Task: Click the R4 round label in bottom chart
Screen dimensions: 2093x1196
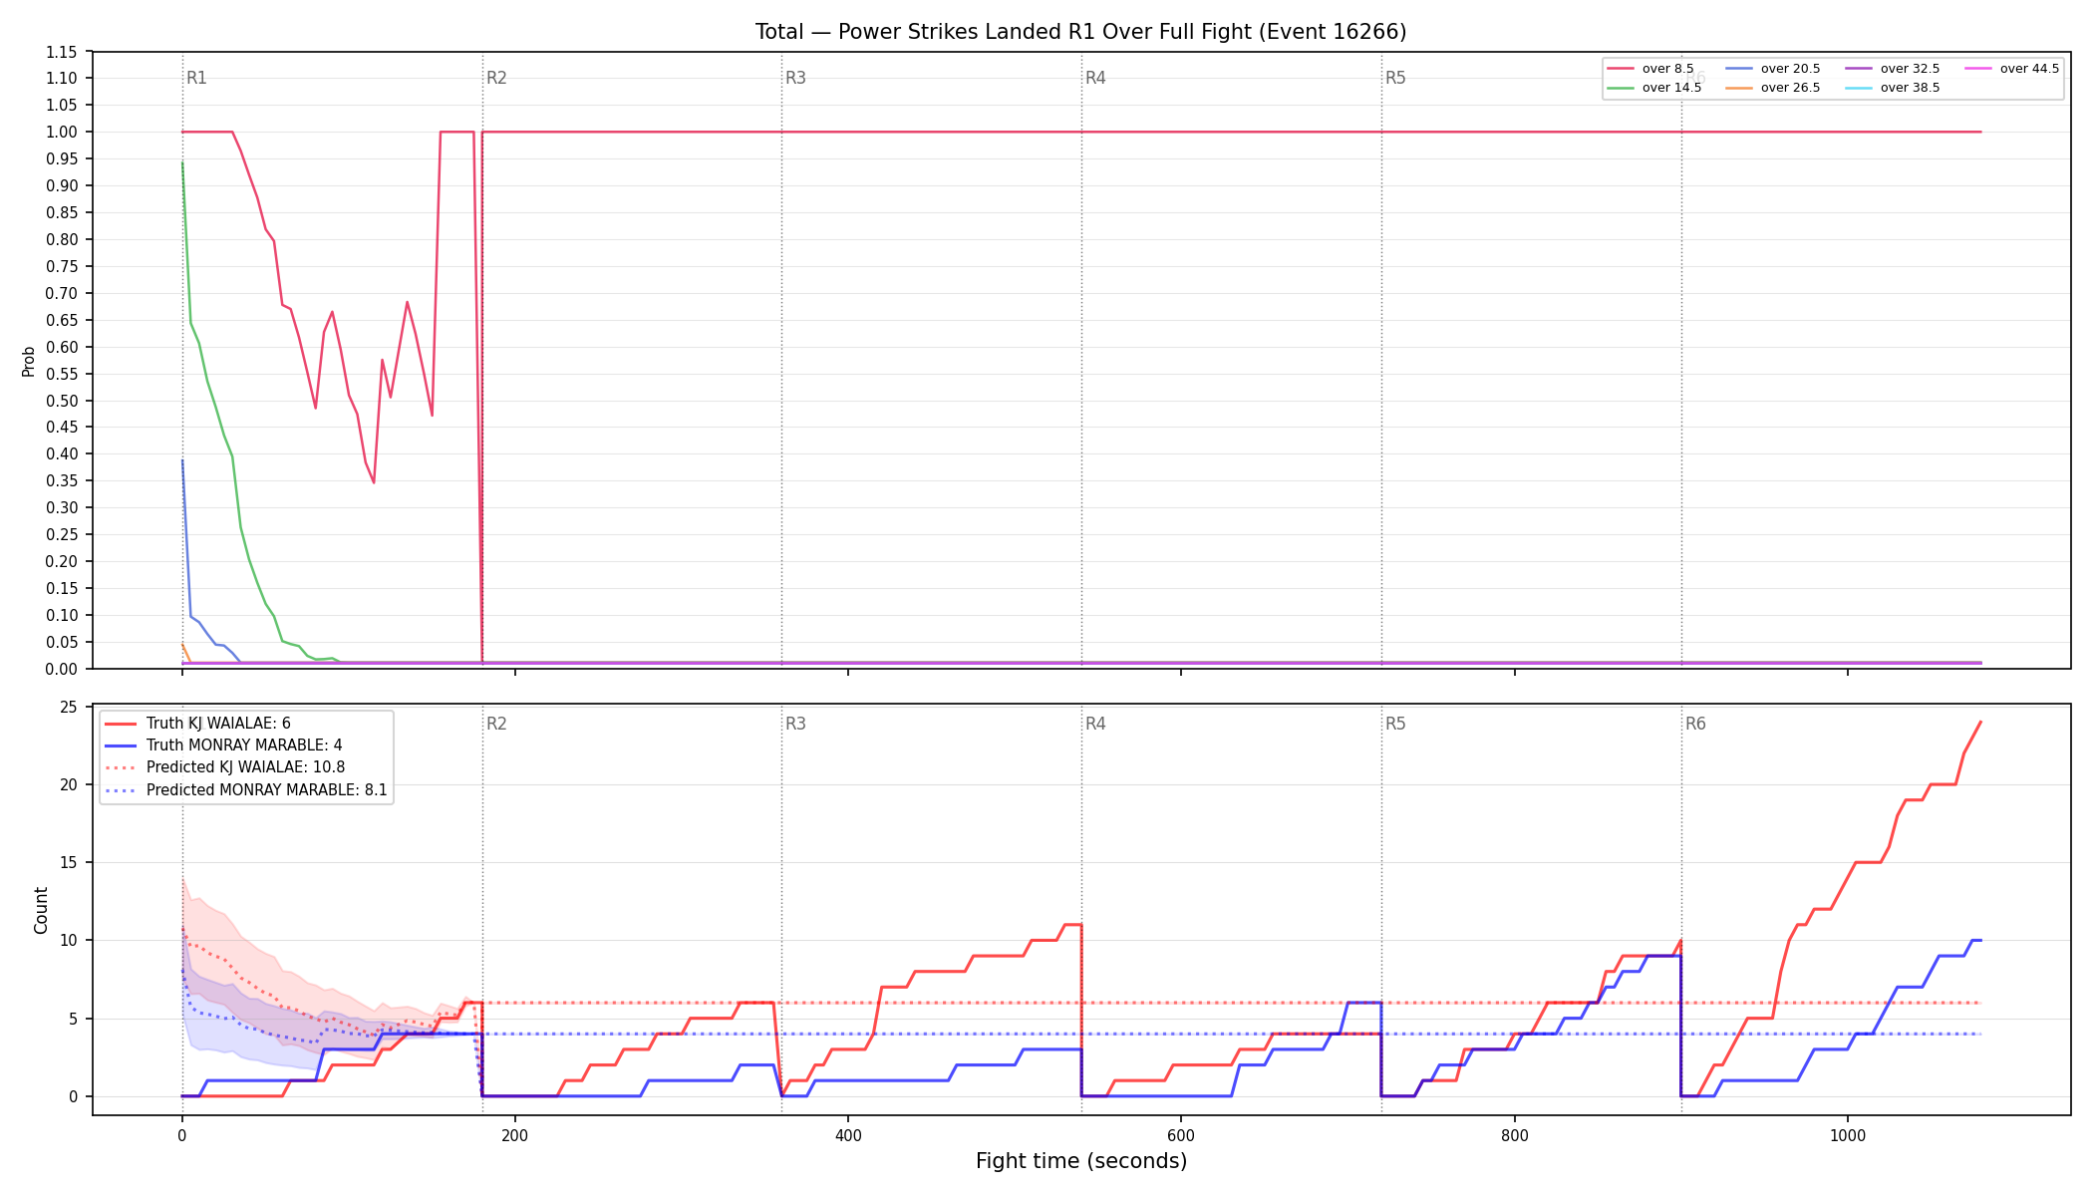Action: [x=1095, y=724]
